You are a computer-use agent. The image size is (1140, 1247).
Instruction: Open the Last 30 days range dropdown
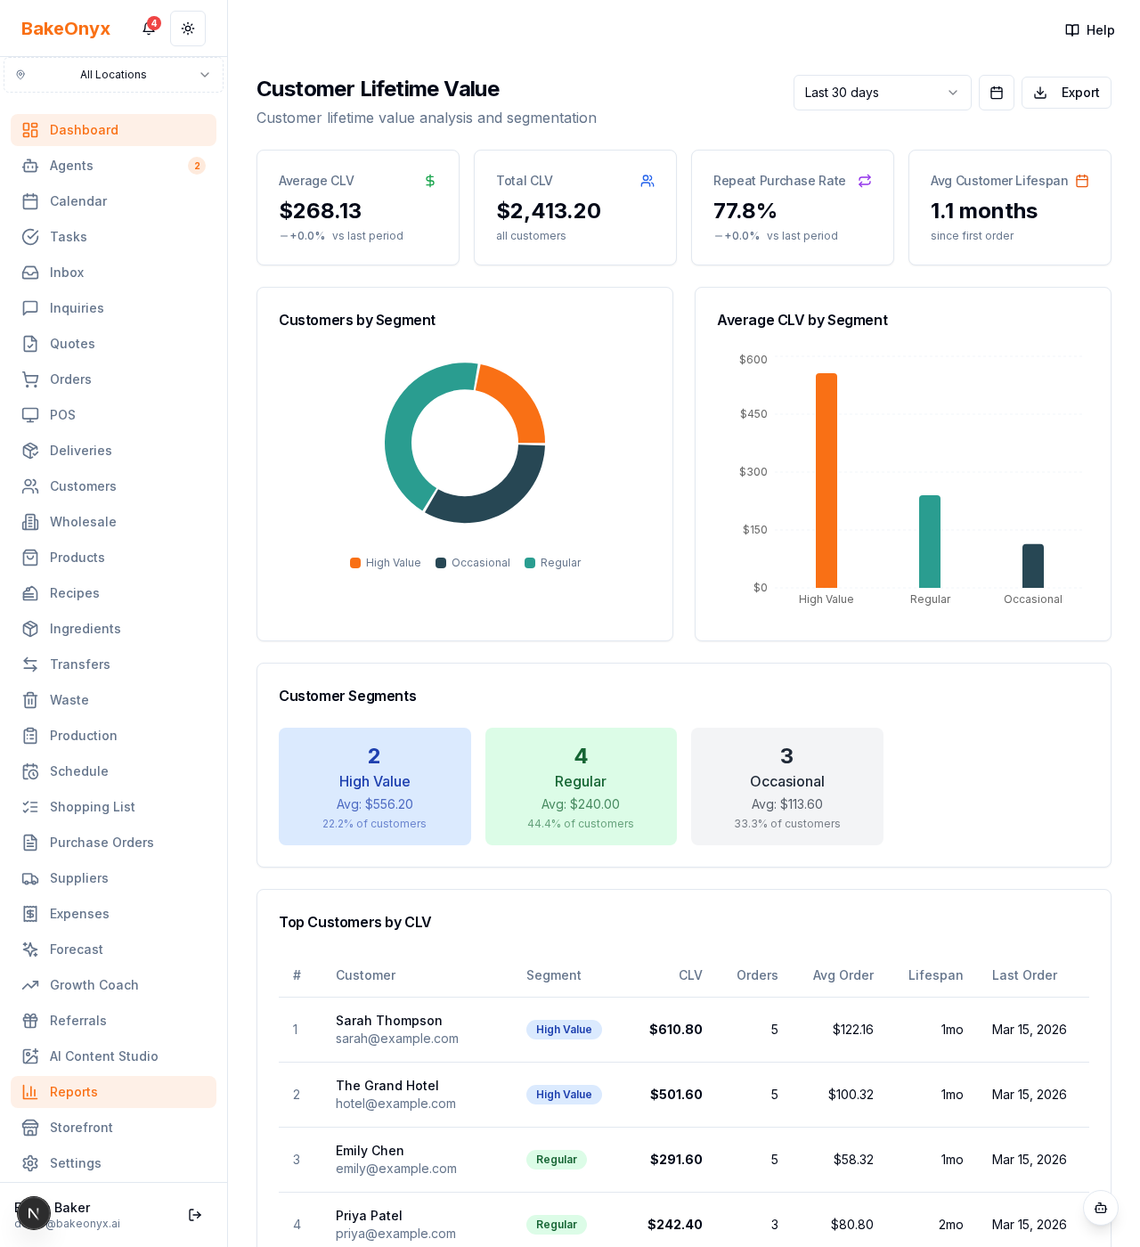pos(882,93)
